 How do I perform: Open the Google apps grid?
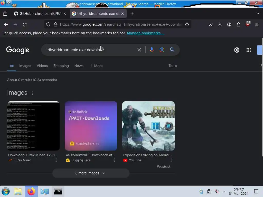click(249, 50)
